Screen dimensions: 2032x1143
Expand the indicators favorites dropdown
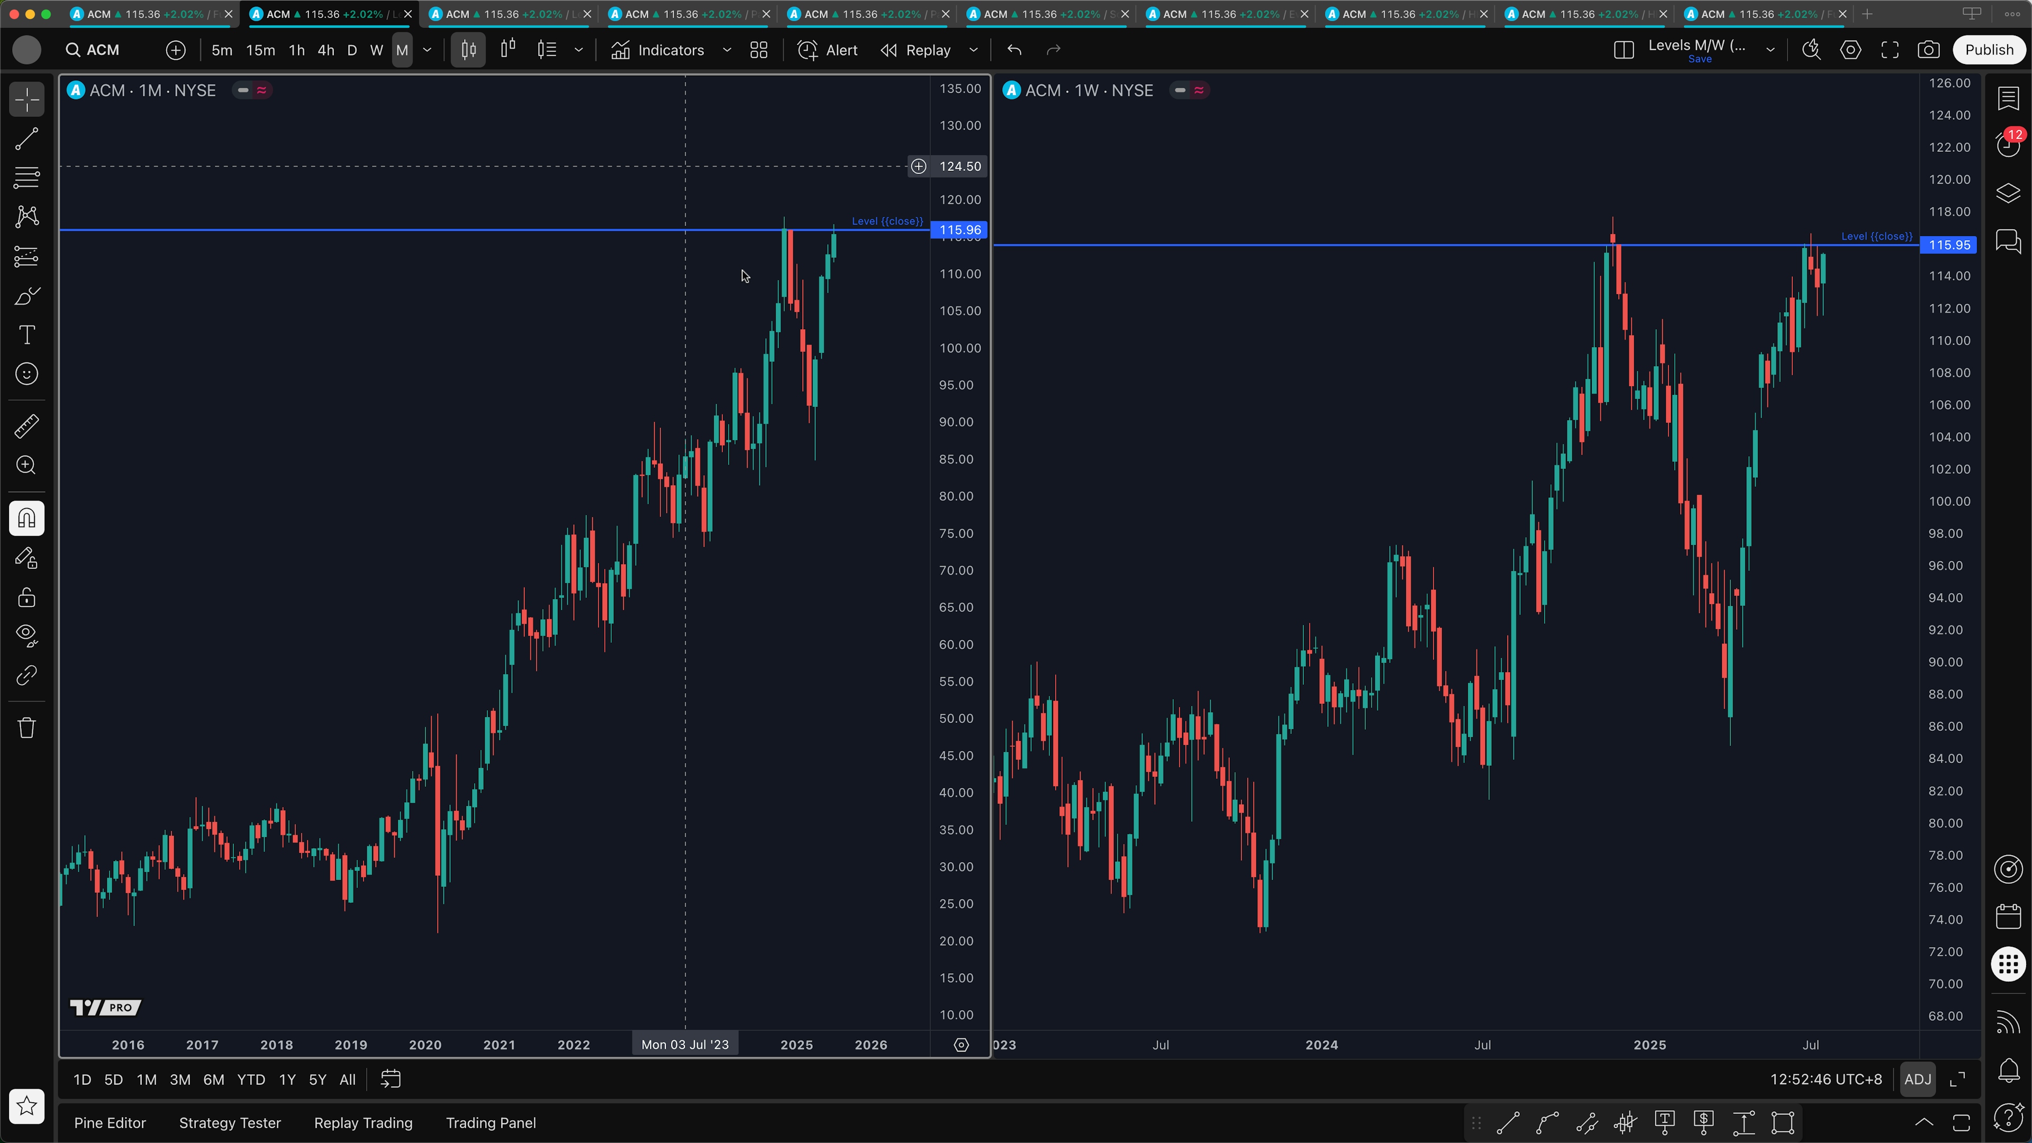pyautogui.click(x=727, y=50)
